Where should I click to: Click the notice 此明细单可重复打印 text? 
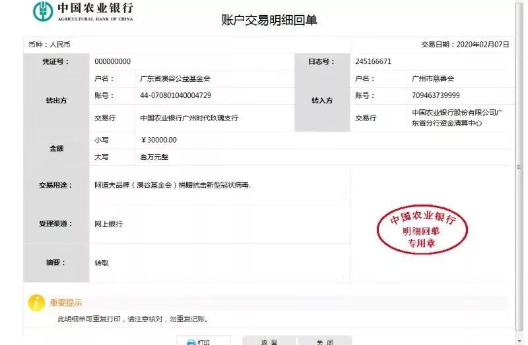(x=89, y=319)
